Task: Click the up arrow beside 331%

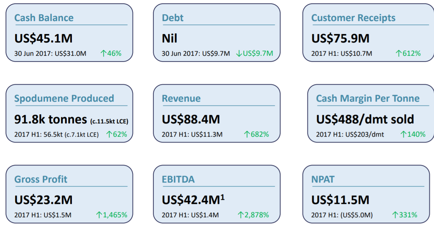Action: [x=395, y=215]
